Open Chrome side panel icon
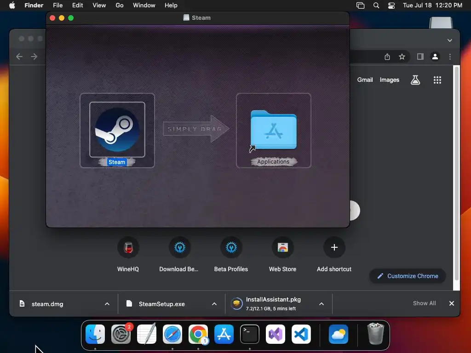Viewport: 471px width, 353px height. click(x=420, y=57)
